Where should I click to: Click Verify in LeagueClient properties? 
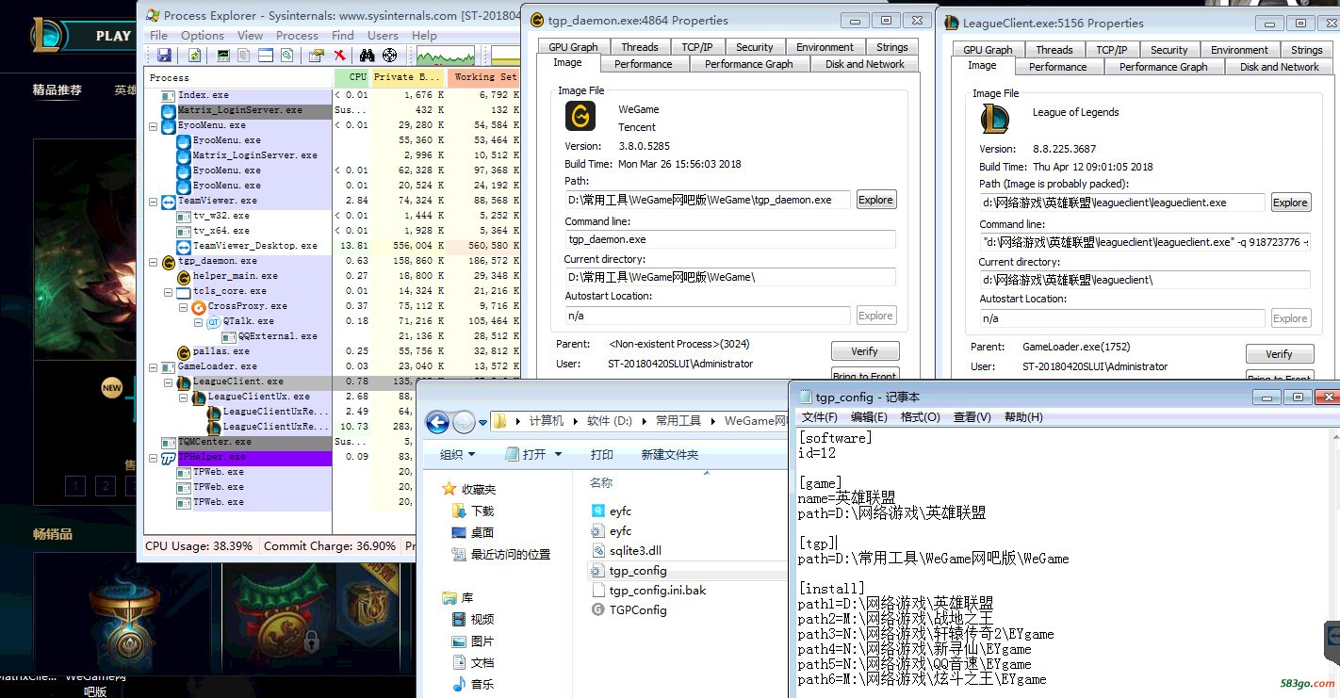coord(1279,354)
